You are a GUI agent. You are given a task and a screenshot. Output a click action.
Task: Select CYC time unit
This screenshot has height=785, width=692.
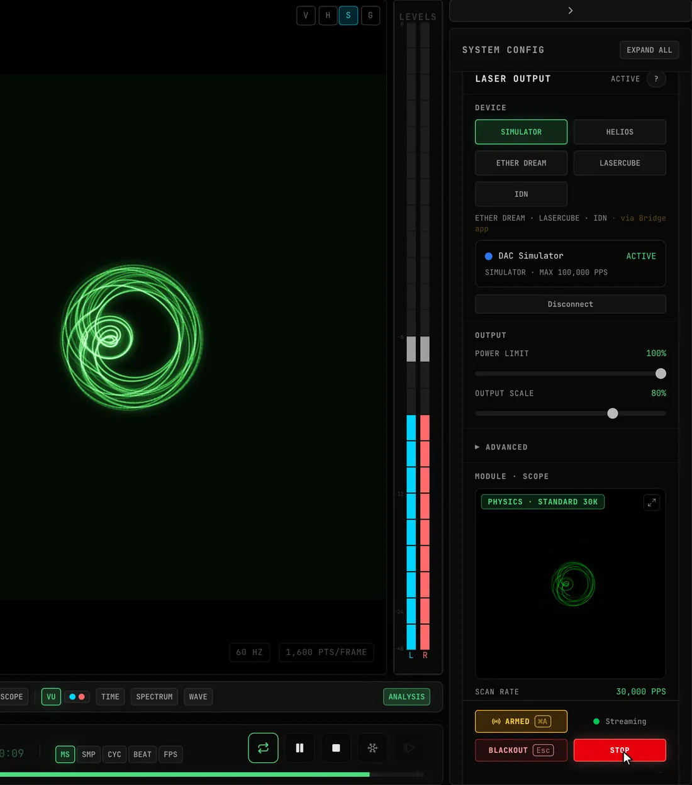tap(114, 754)
